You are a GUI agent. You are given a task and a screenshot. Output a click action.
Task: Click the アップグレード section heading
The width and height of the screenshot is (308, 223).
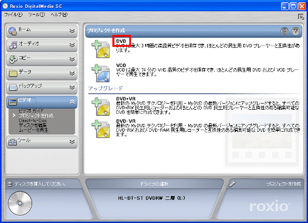(x=106, y=88)
